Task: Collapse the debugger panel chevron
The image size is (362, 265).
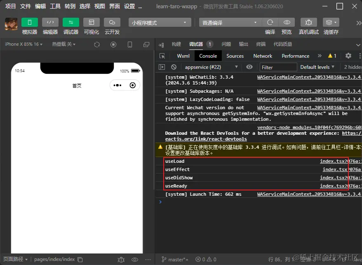Action: point(358,45)
